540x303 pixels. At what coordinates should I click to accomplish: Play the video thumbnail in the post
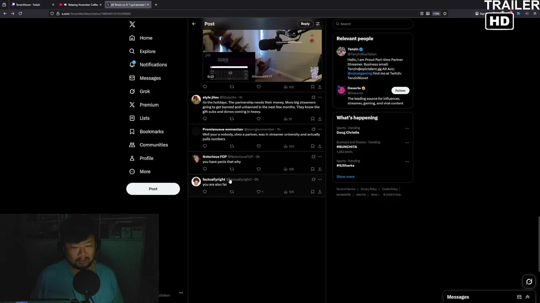click(x=262, y=55)
